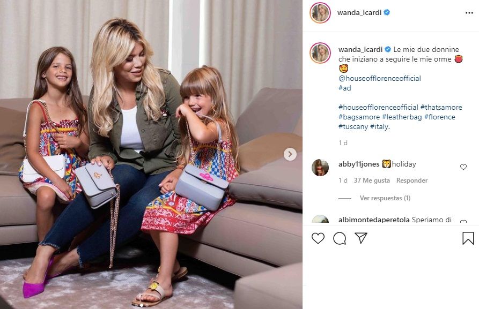Reply to abby11jones with Responder

(x=412, y=180)
